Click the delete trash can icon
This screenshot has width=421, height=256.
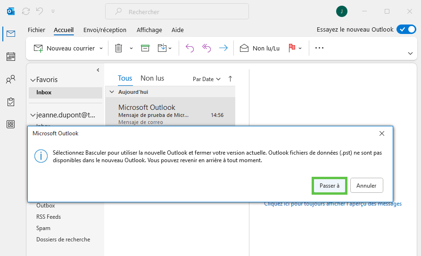(x=118, y=48)
